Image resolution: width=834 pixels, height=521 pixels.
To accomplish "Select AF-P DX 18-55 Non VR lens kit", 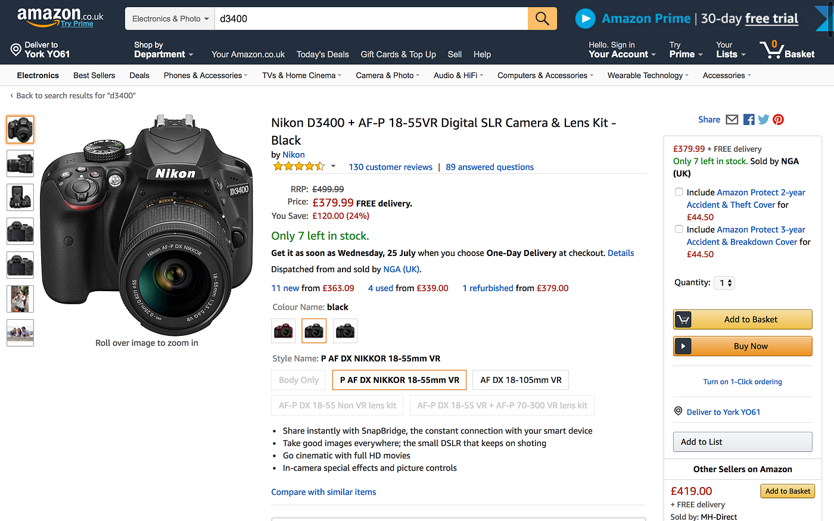I will click(x=337, y=405).
